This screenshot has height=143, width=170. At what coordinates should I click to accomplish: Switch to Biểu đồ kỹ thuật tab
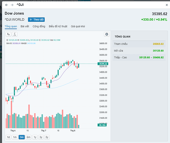click(x=58, y=26)
